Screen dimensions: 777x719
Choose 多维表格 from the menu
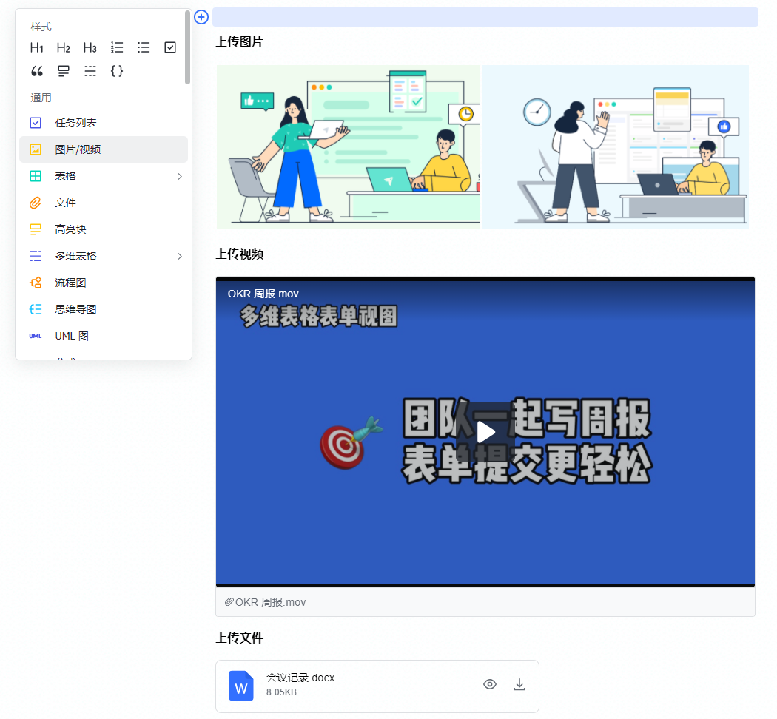(x=104, y=256)
